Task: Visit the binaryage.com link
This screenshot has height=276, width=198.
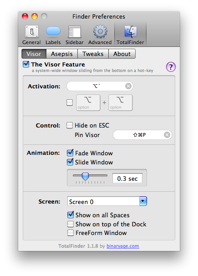Action: pos(123,246)
